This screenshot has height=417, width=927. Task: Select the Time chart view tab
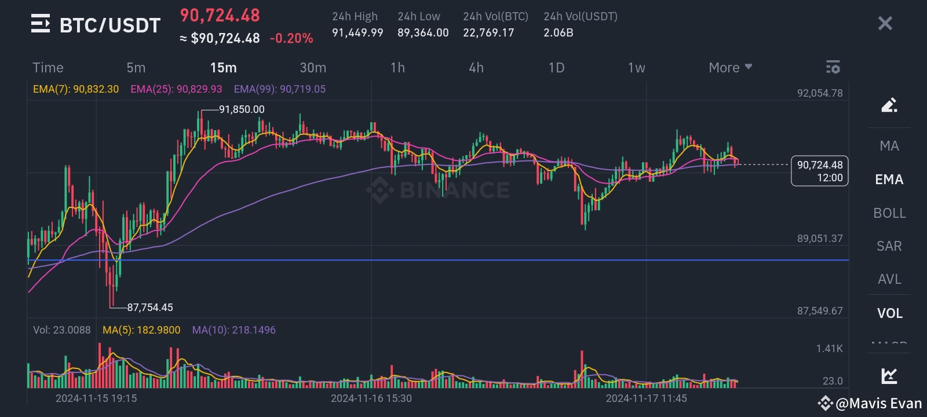click(48, 67)
